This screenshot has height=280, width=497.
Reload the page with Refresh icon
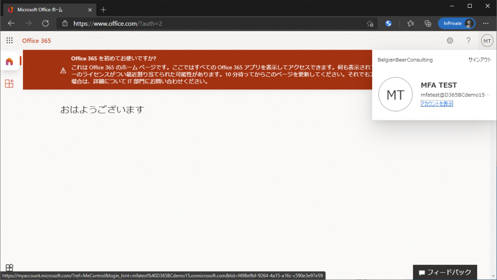pos(45,23)
